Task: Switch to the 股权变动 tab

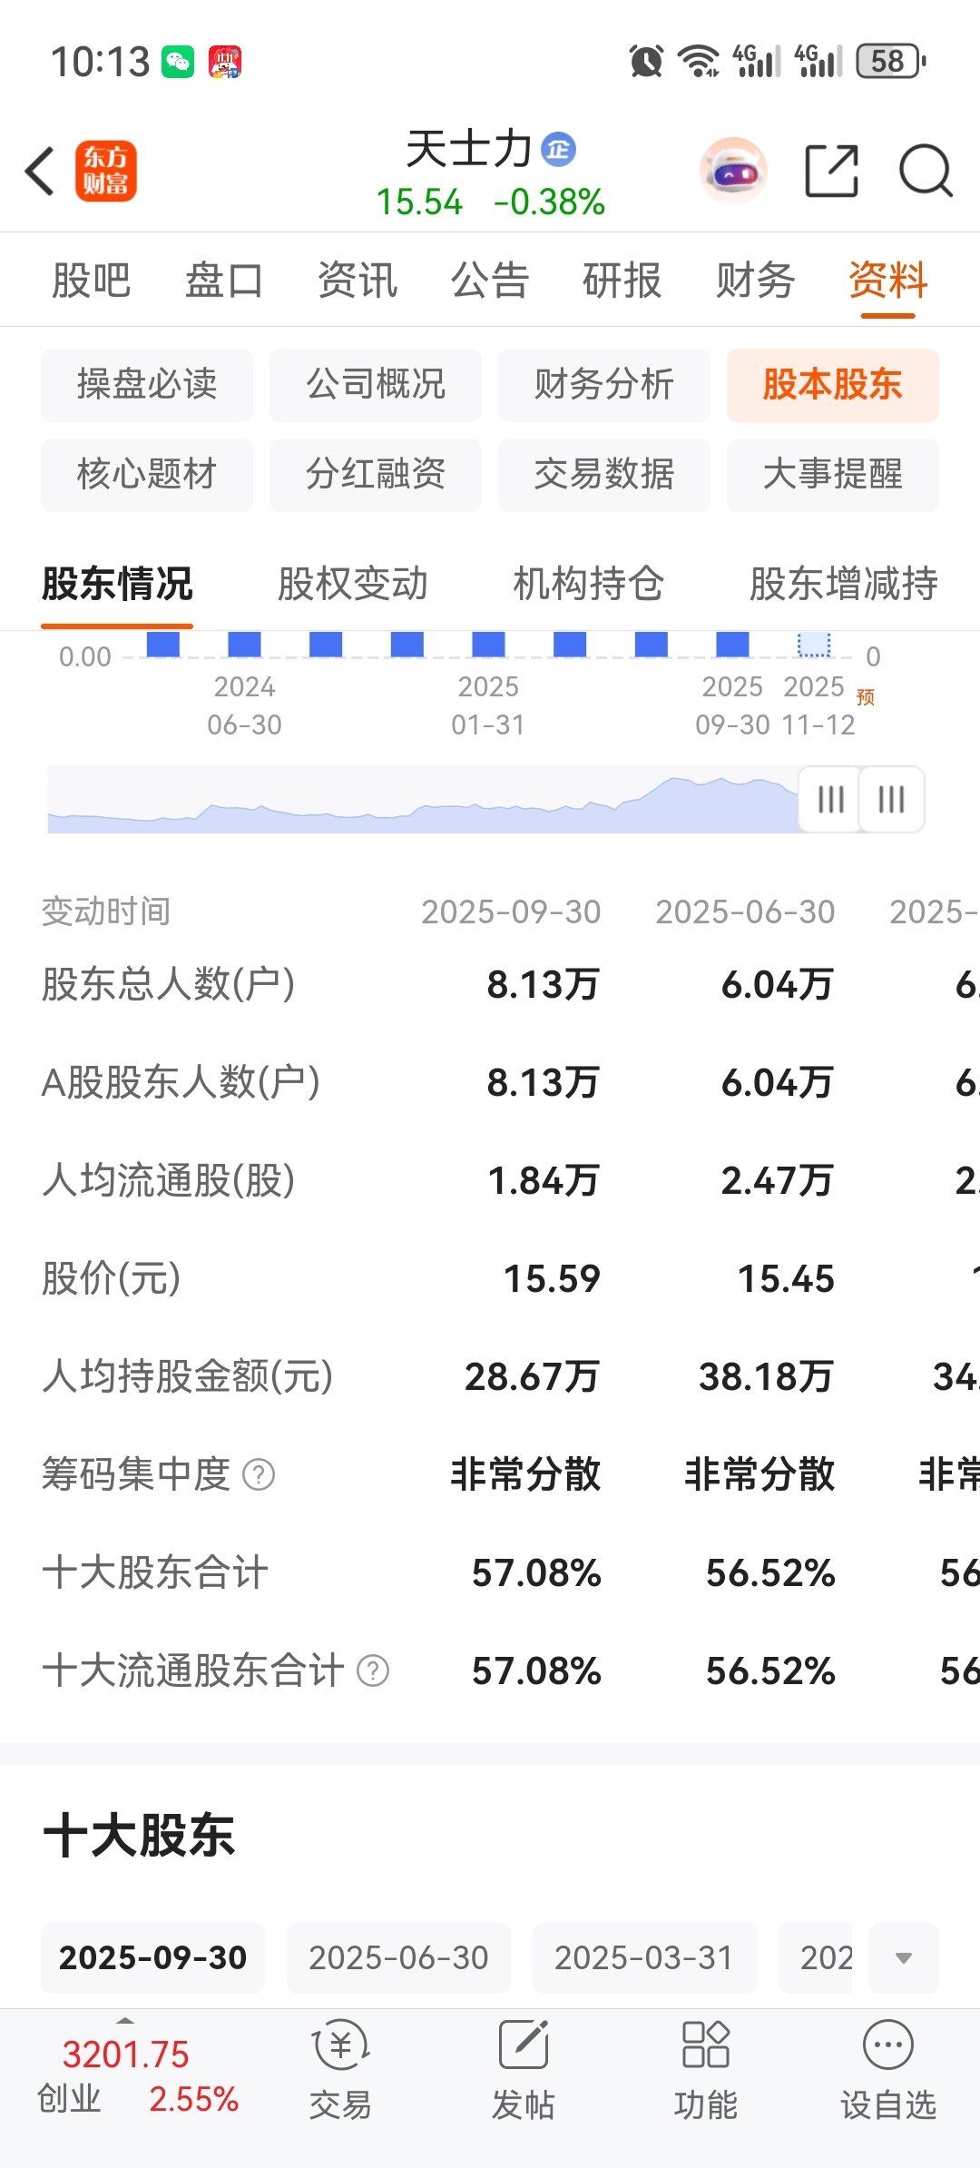Action: tap(353, 584)
